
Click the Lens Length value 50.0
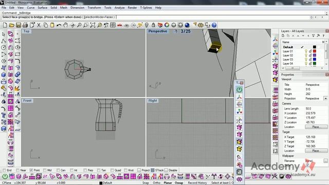click(x=308, y=108)
